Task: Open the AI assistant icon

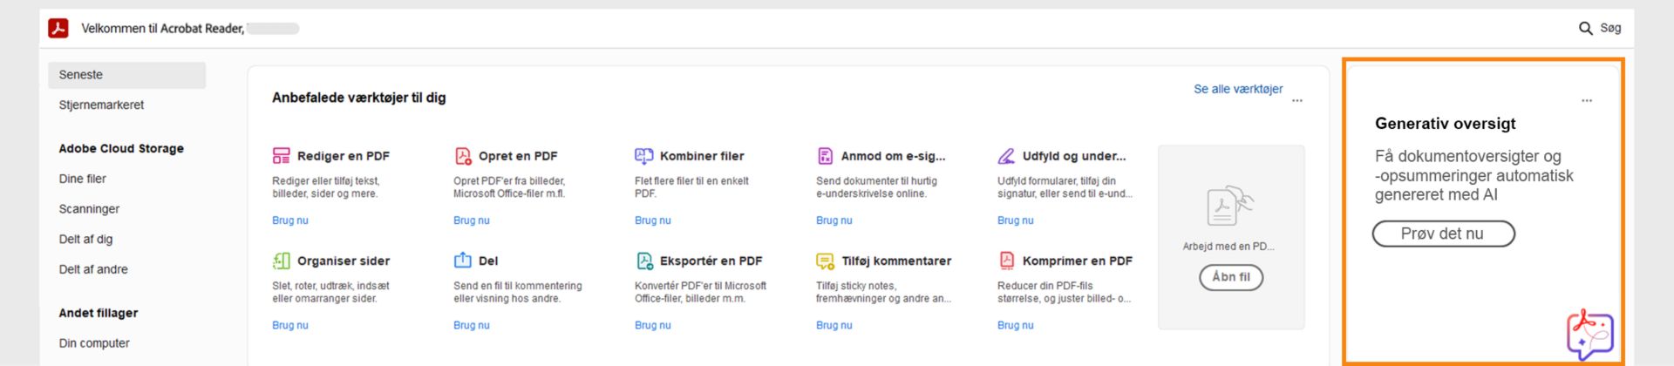Action: point(1589,334)
